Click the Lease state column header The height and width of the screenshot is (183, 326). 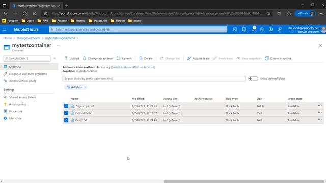coord(295,99)
